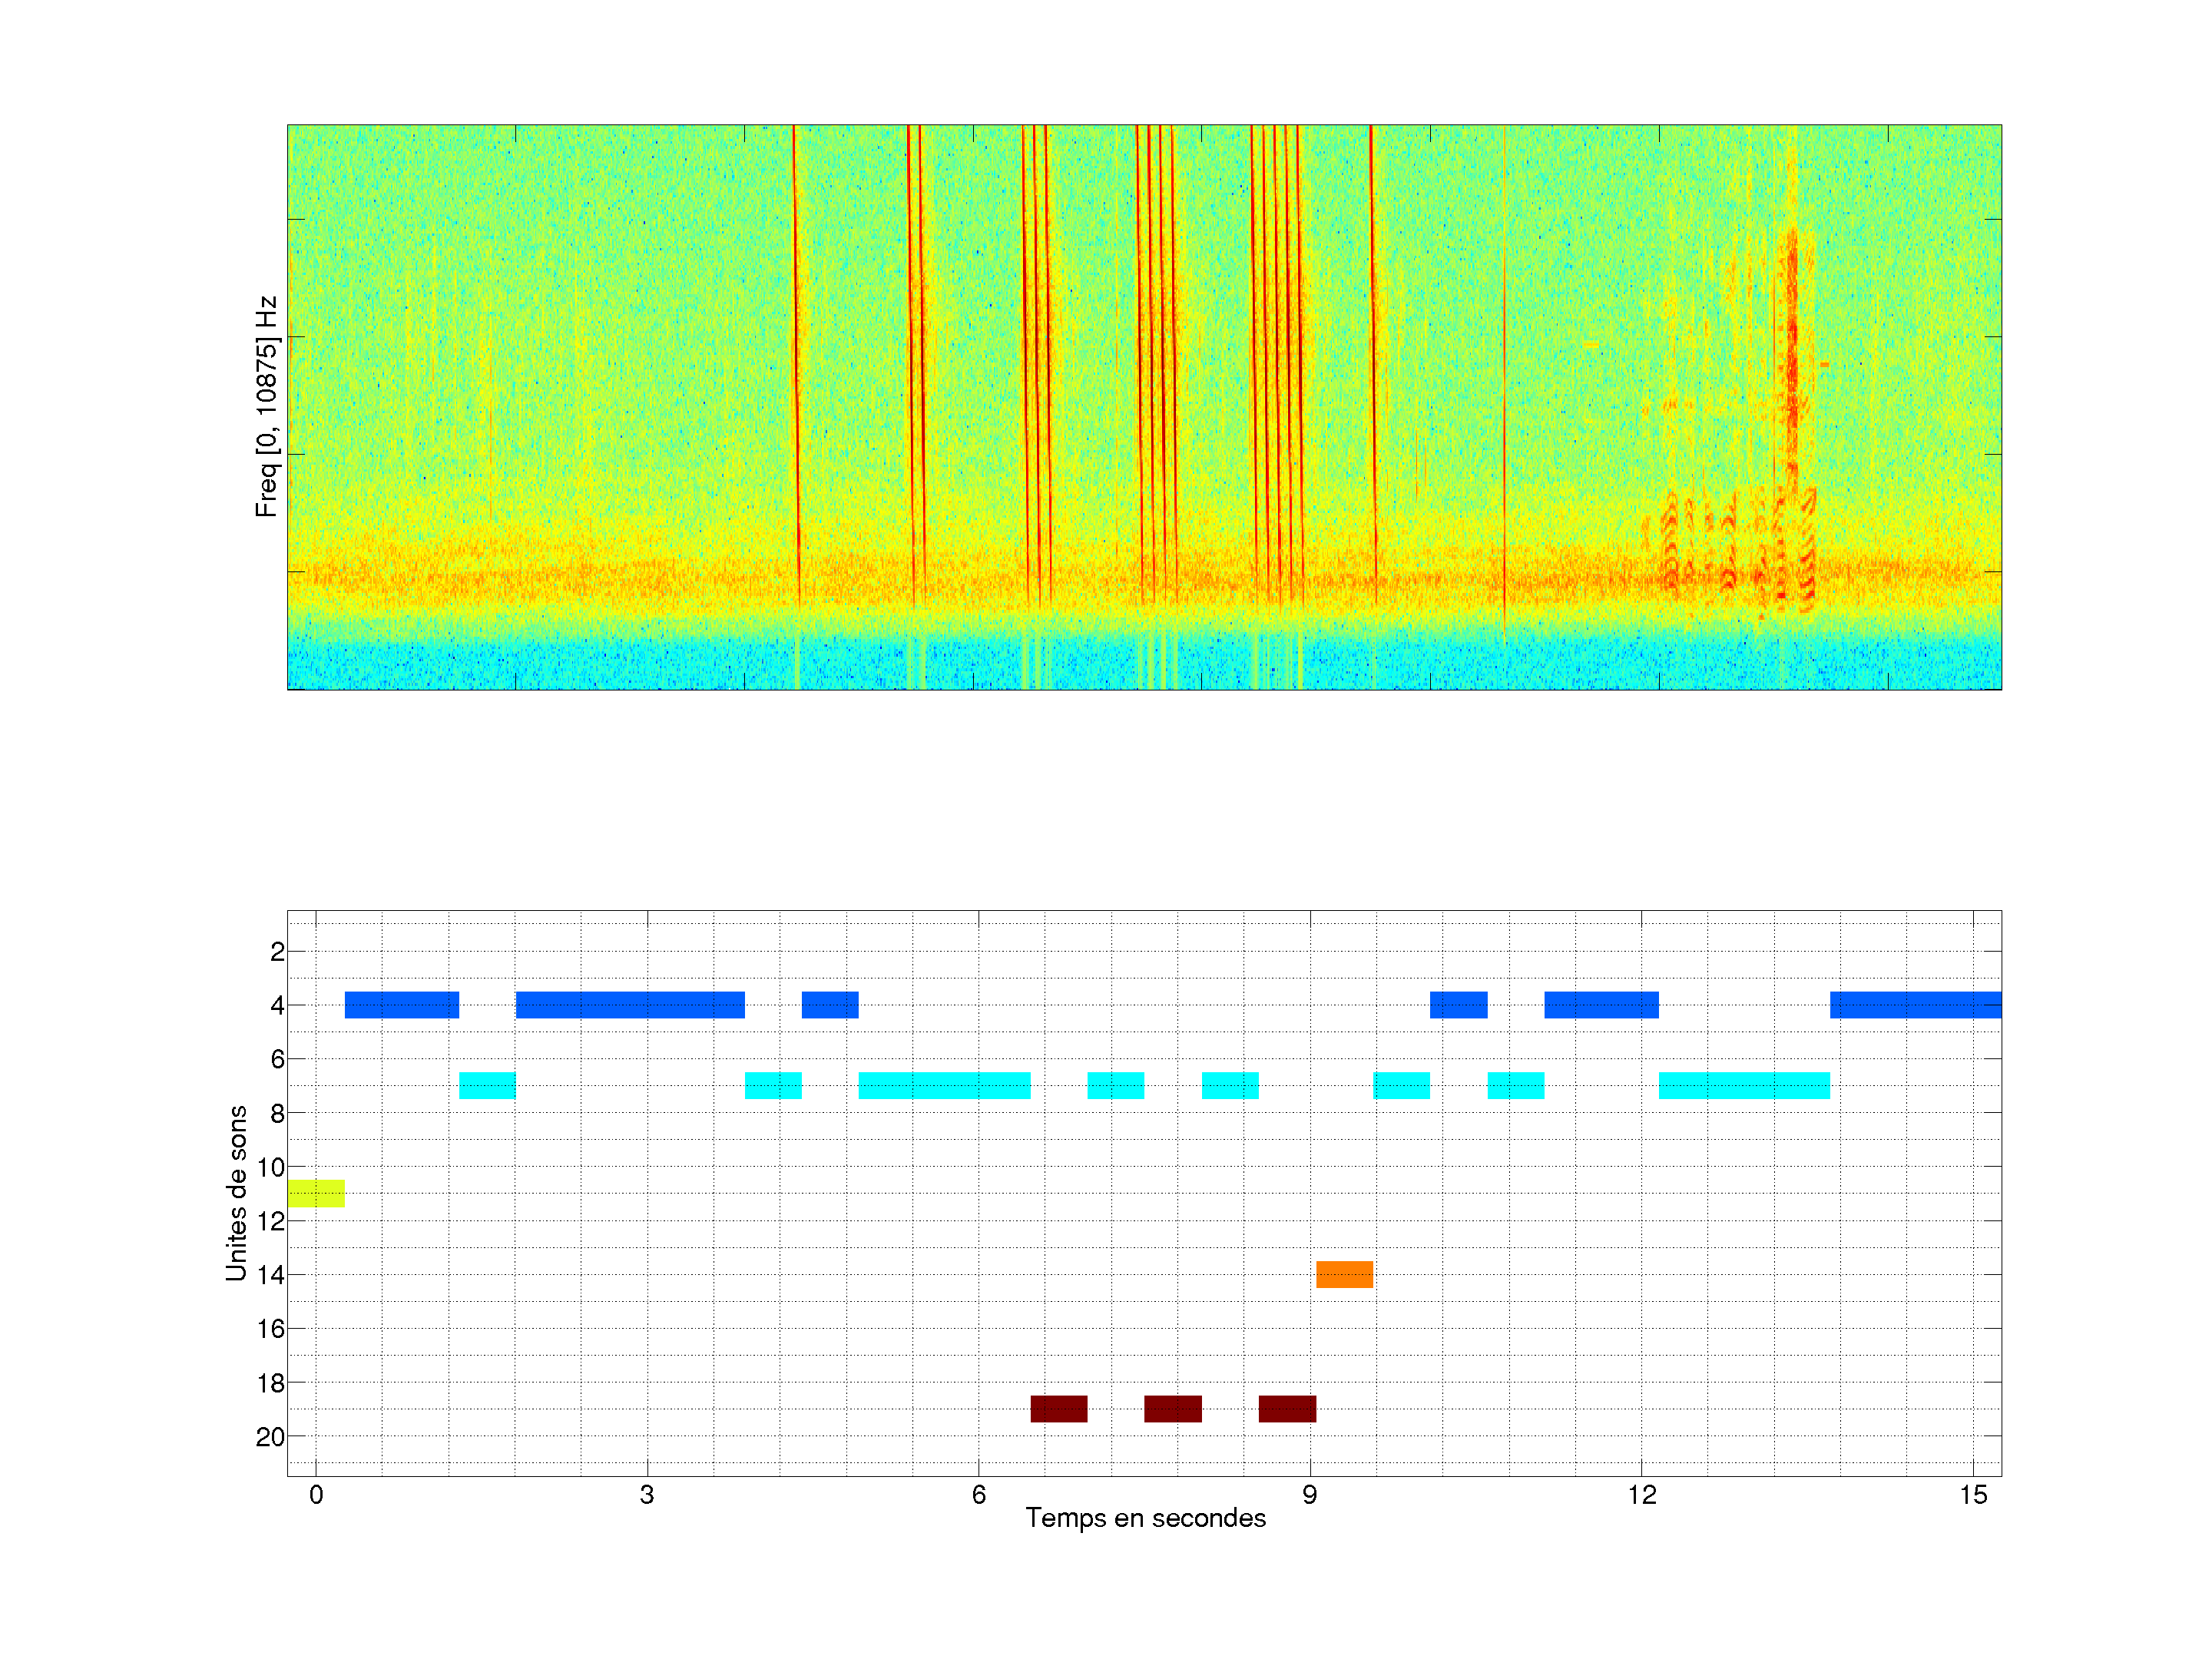The width and height of the screenshot is (2212, 1659).
Task: Click the orange bar at unit 14
Action: click(1344, 1274)
